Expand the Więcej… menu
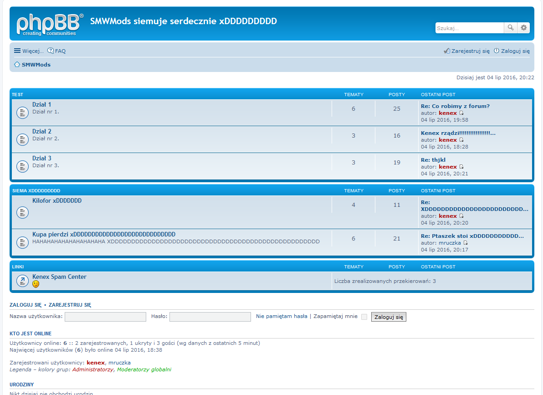This screenshot has height=395, width=543. [29, 51]
